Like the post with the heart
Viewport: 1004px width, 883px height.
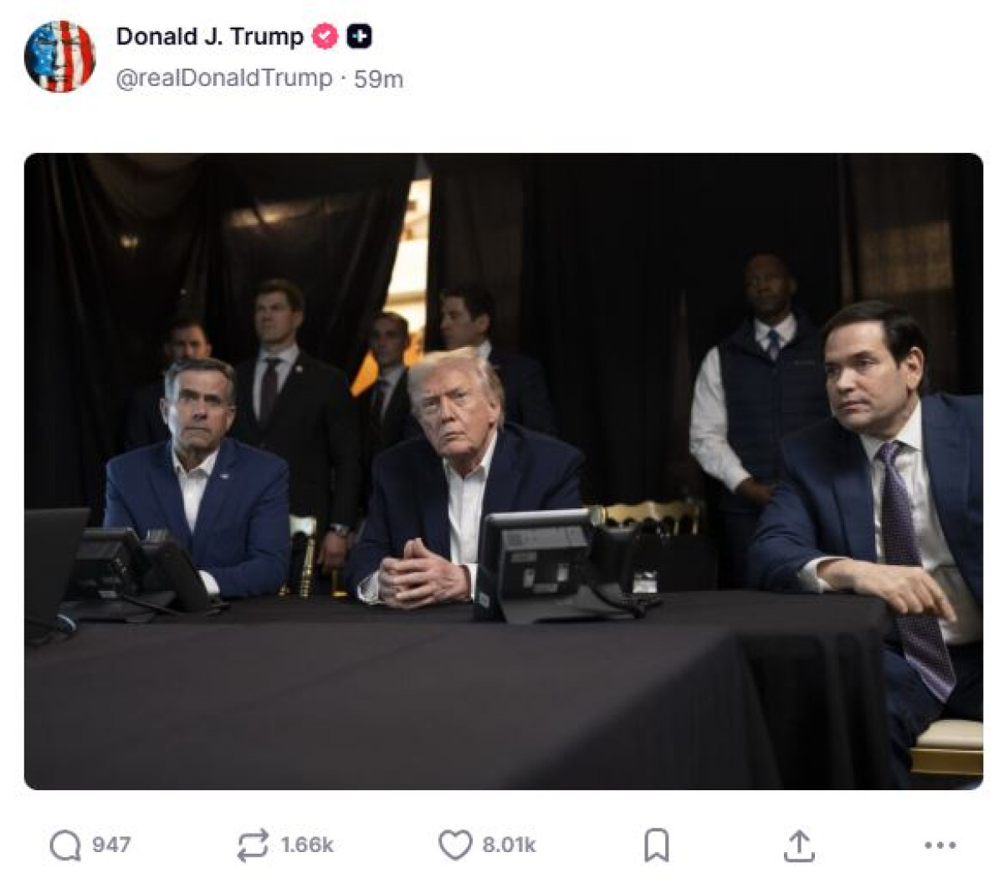[455, 845]
